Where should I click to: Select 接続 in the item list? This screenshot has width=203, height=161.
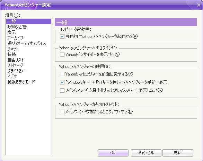[28, 54]
